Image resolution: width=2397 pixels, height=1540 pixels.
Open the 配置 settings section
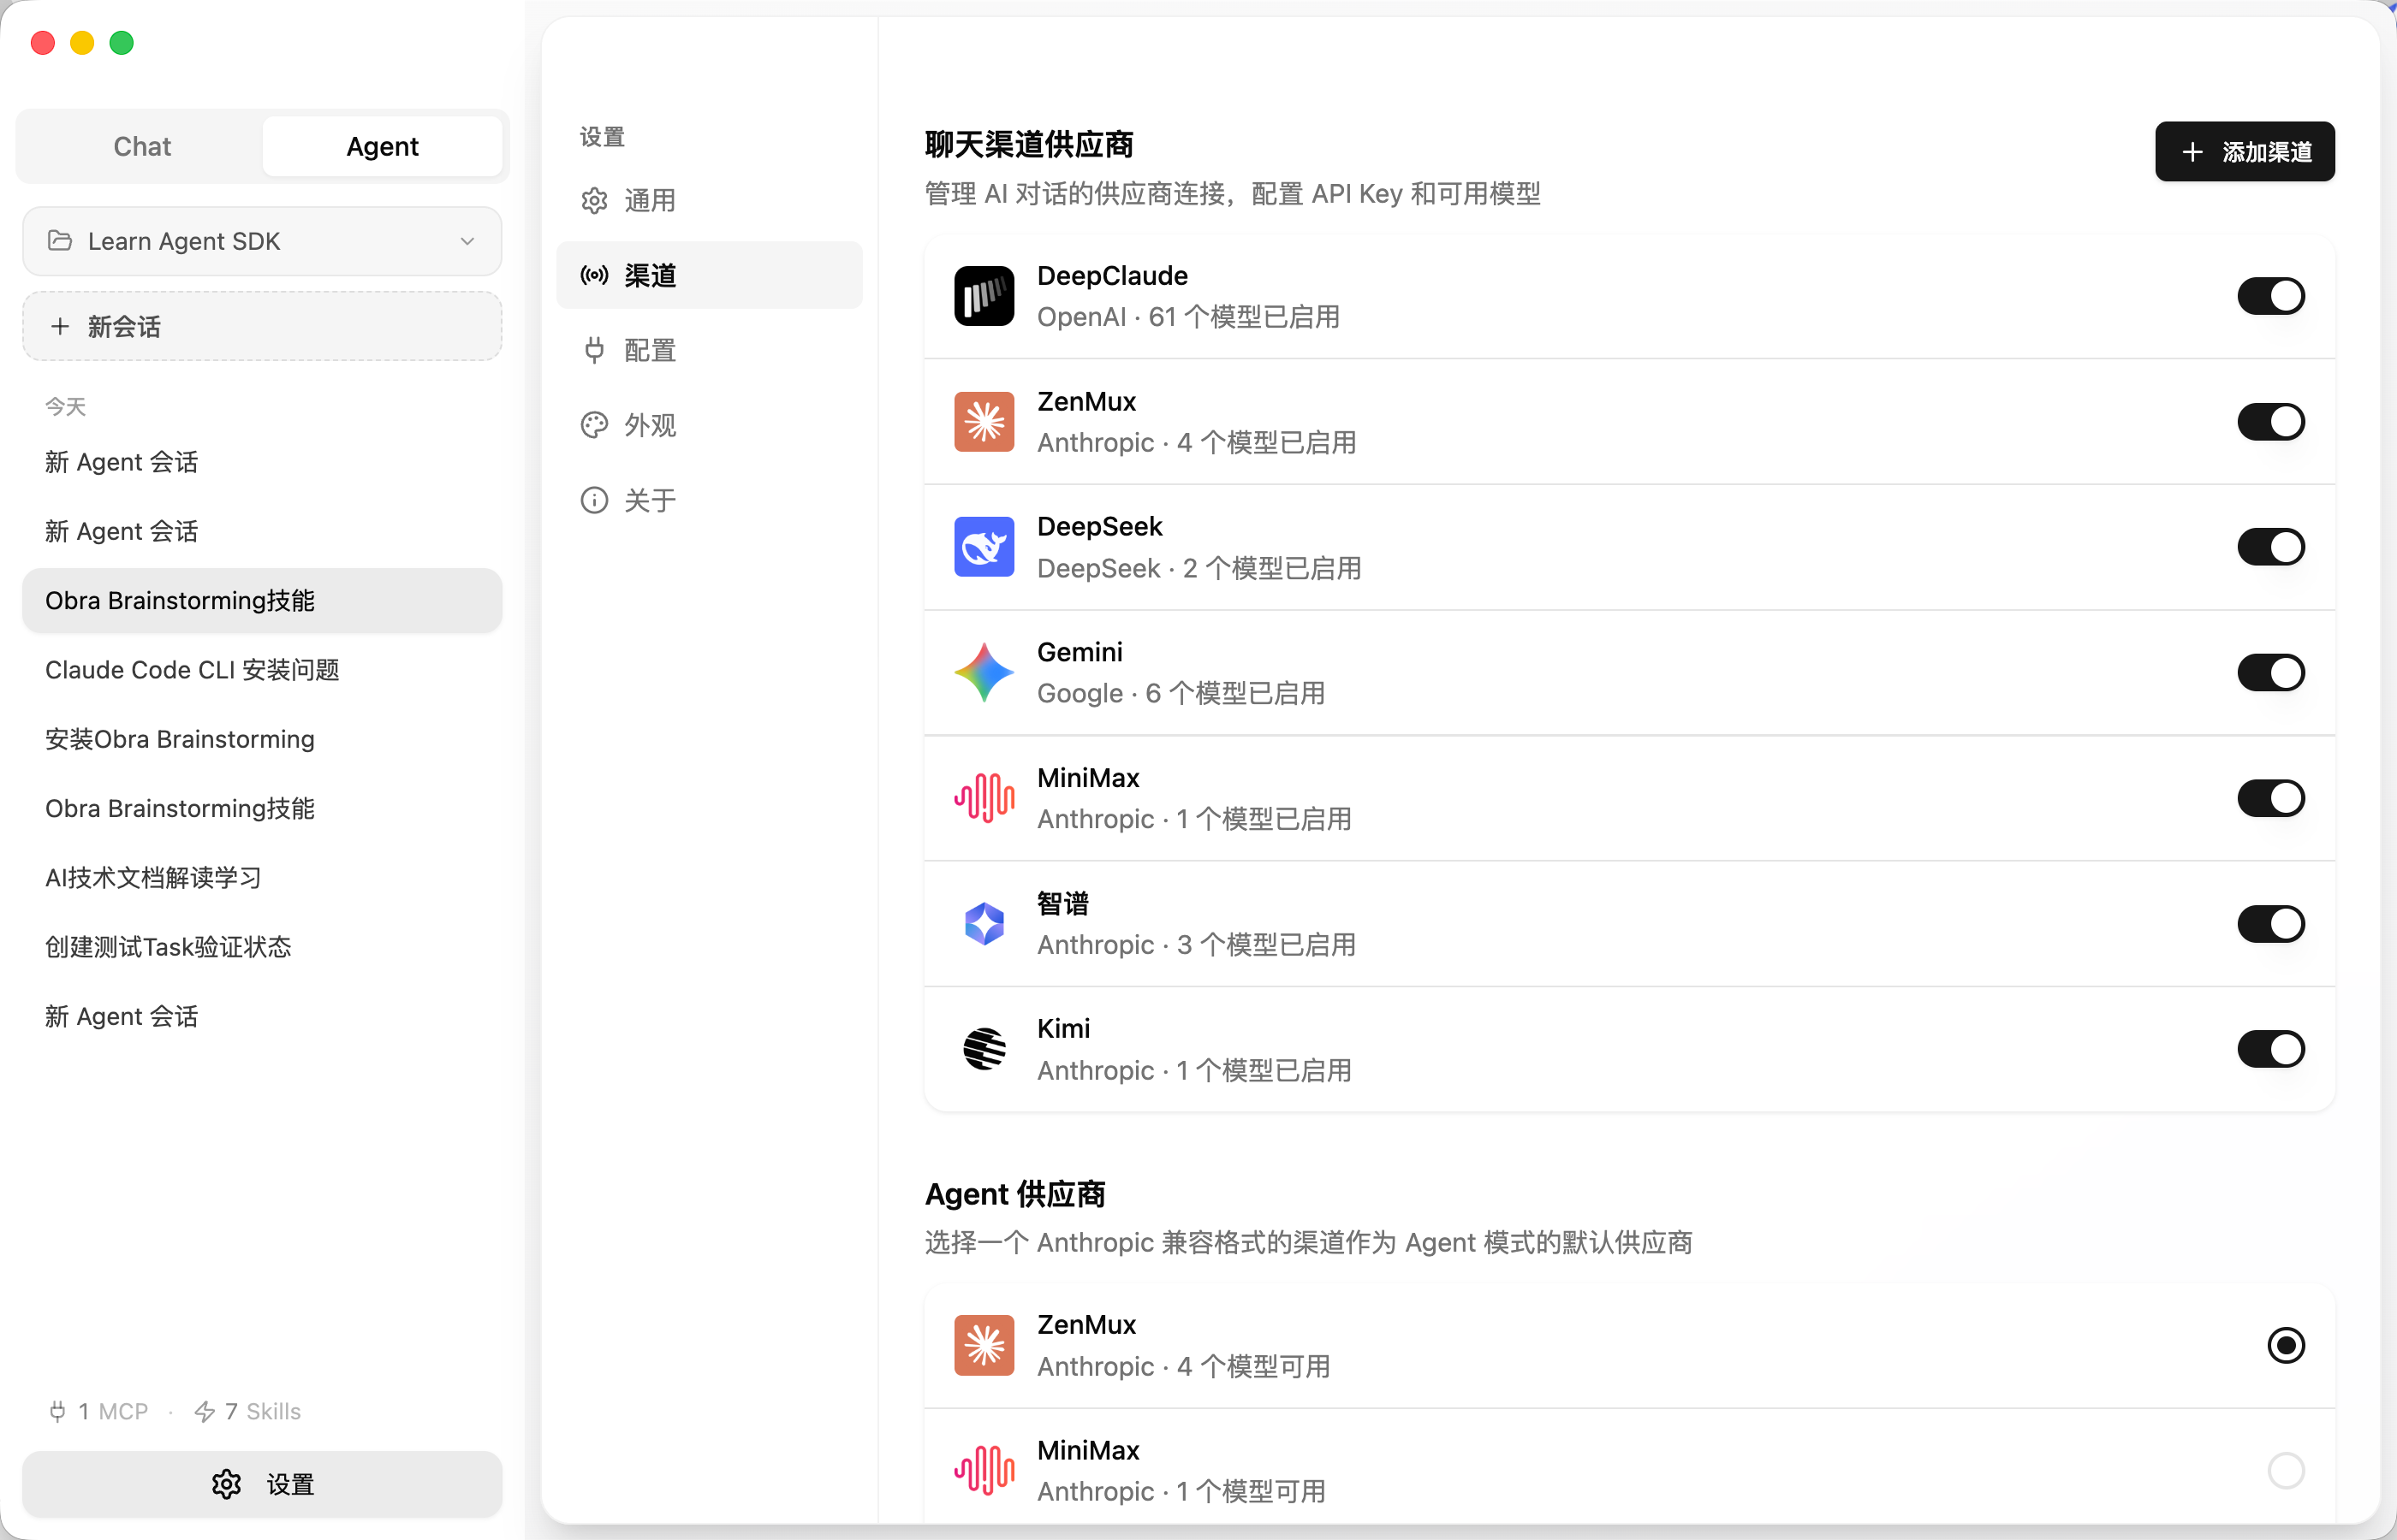(649, 350)
